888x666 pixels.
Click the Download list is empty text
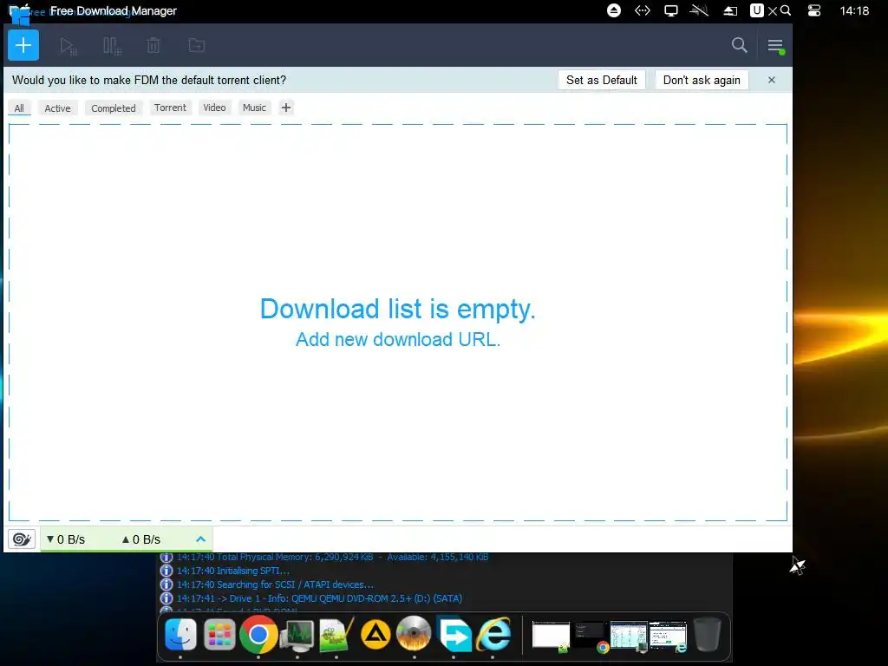click(397, 310)
